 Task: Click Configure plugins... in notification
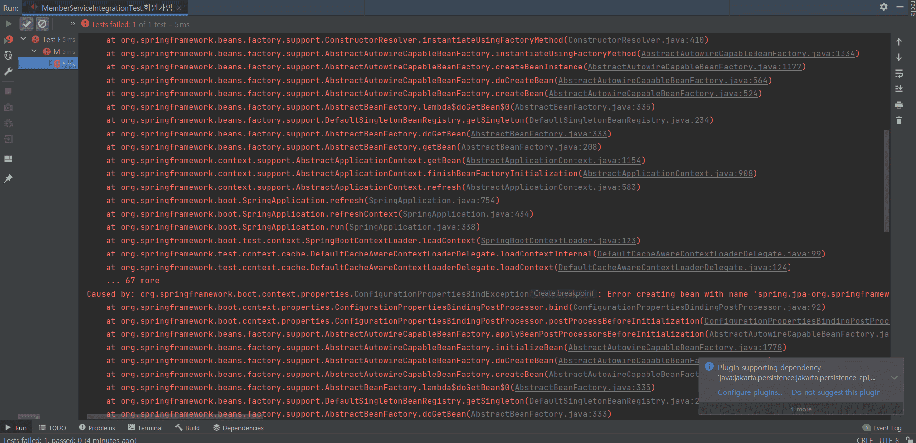point(750,392)
